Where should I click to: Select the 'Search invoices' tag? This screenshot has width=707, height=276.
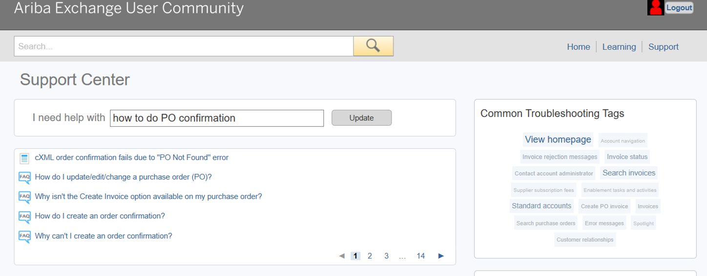(629, 173)
